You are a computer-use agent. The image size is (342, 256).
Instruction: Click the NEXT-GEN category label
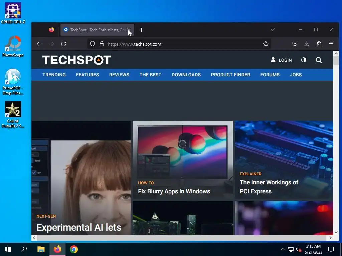[46, 216]
